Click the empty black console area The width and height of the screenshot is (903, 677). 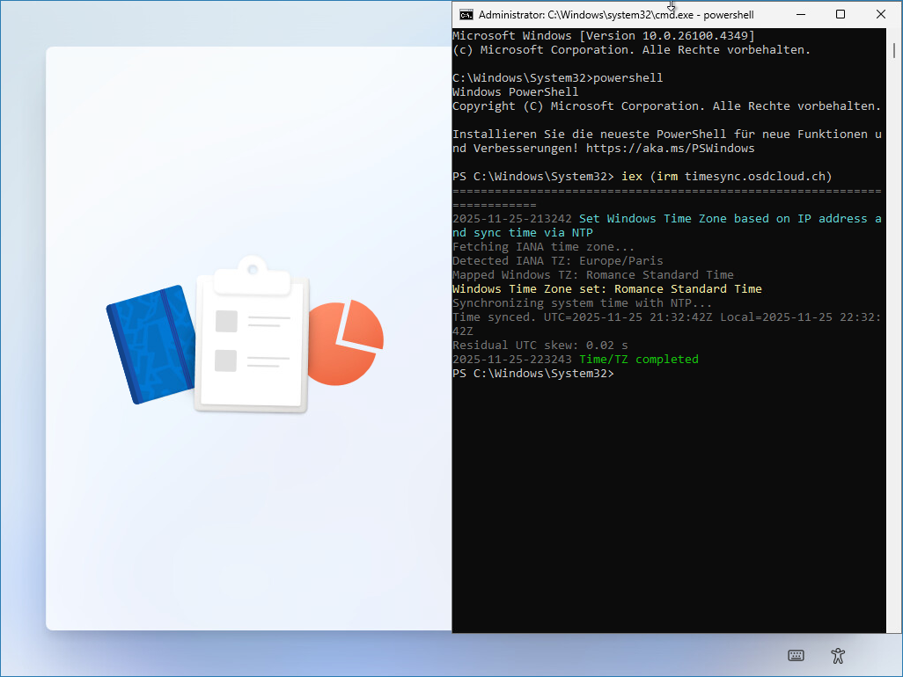coord(669,510)
